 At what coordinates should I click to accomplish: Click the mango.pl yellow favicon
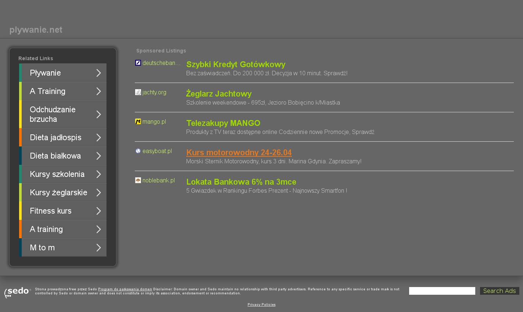(x=138, y=121)
